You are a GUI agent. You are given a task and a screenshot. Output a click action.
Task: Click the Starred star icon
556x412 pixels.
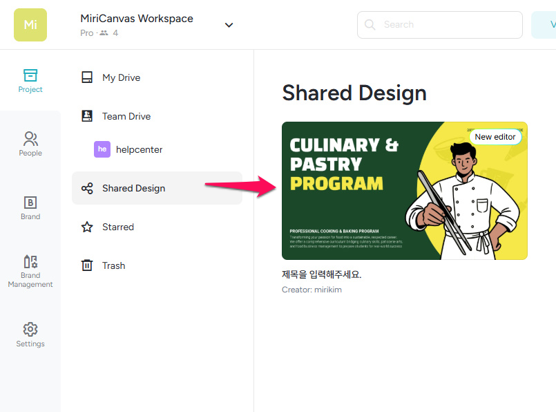[x=87, y=227]
